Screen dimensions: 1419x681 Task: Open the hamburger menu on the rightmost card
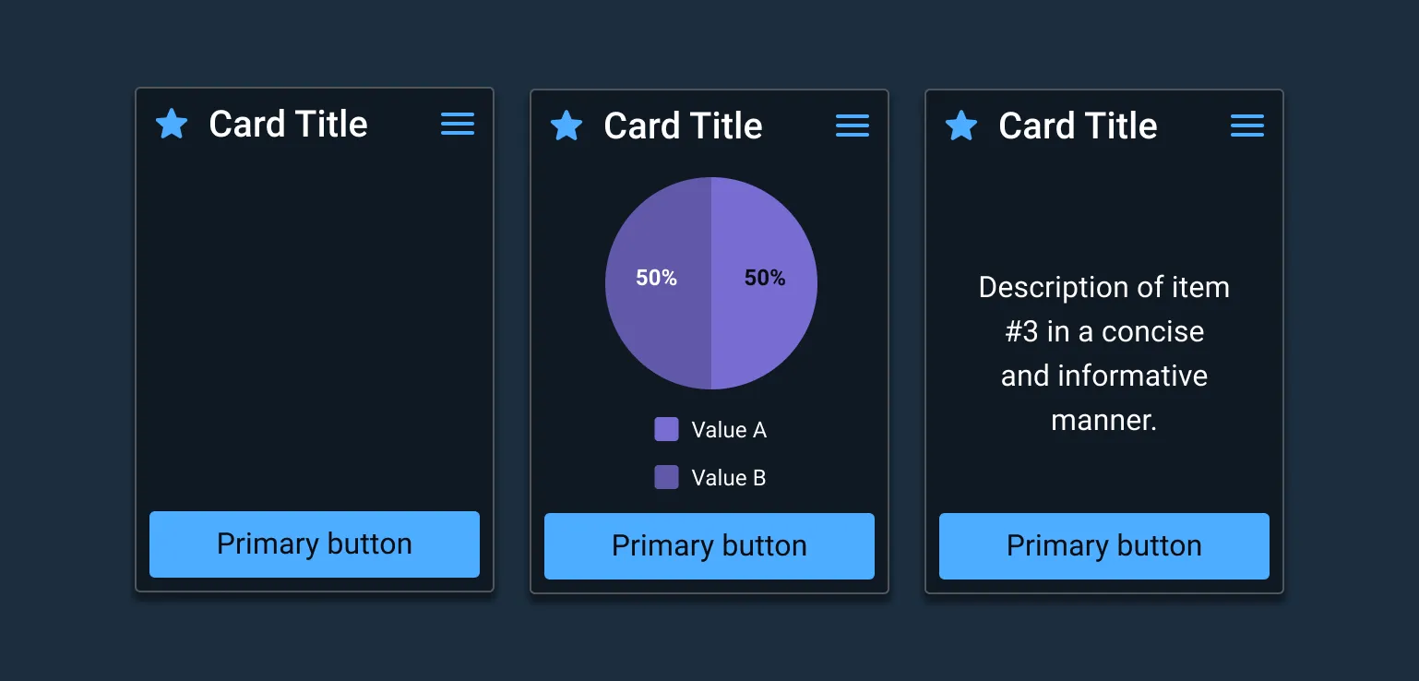(1246, 125)
